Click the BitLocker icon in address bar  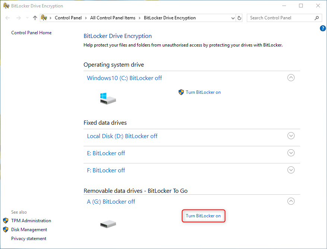point(44,18)
